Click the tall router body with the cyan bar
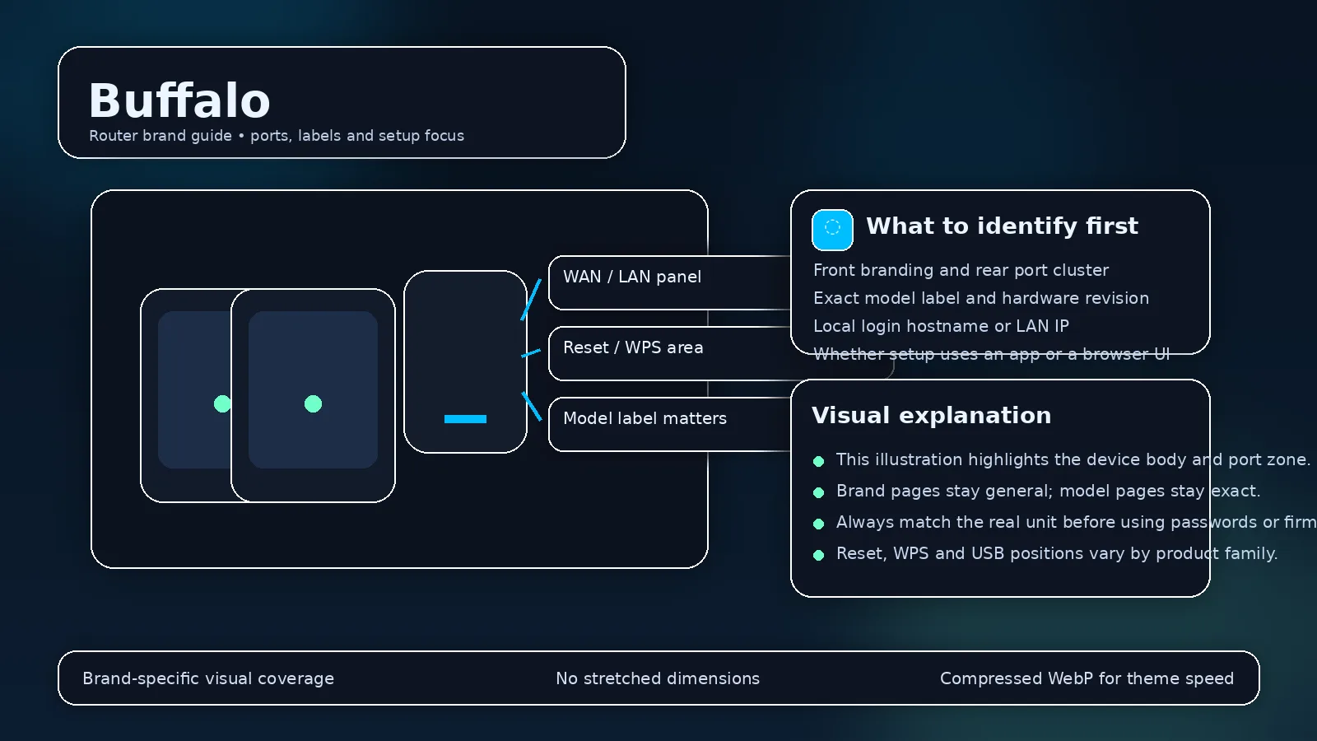This screenshot has width=1317, height=741. 465,361
